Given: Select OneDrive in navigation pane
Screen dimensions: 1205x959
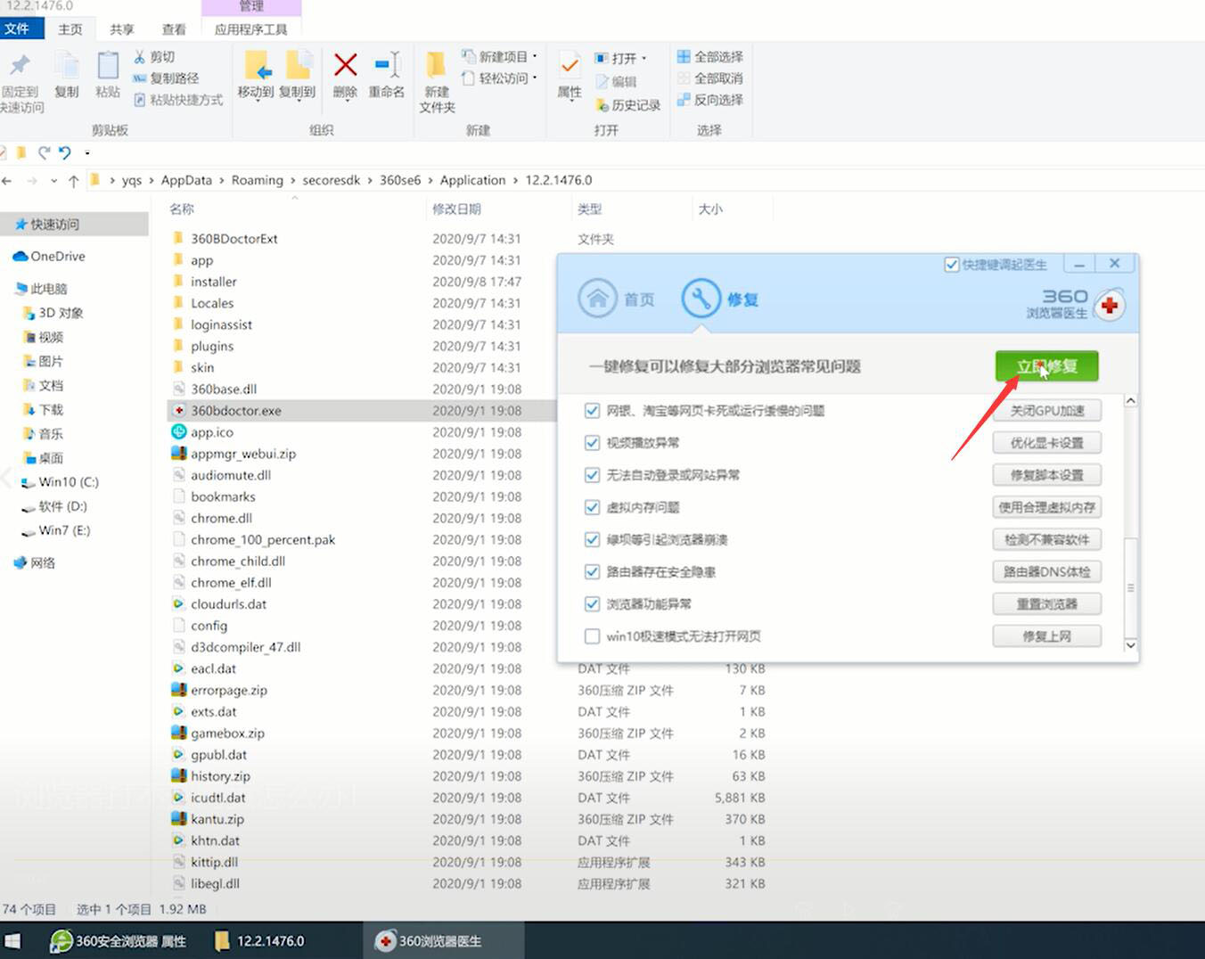Looking at the screenshot, I should point(49,257).
